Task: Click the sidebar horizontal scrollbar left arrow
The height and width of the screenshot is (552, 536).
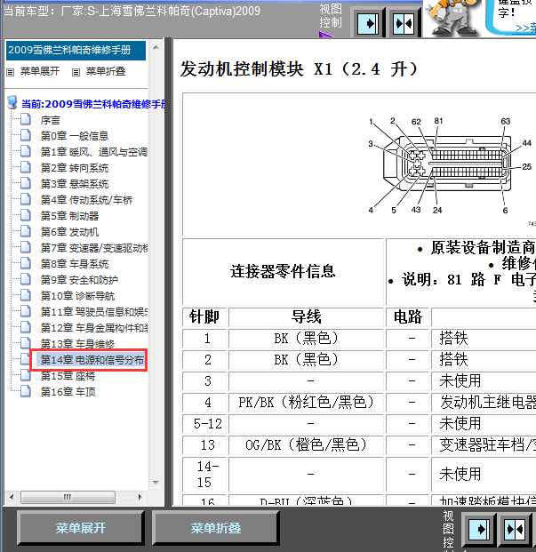Action: coord(12,497)
